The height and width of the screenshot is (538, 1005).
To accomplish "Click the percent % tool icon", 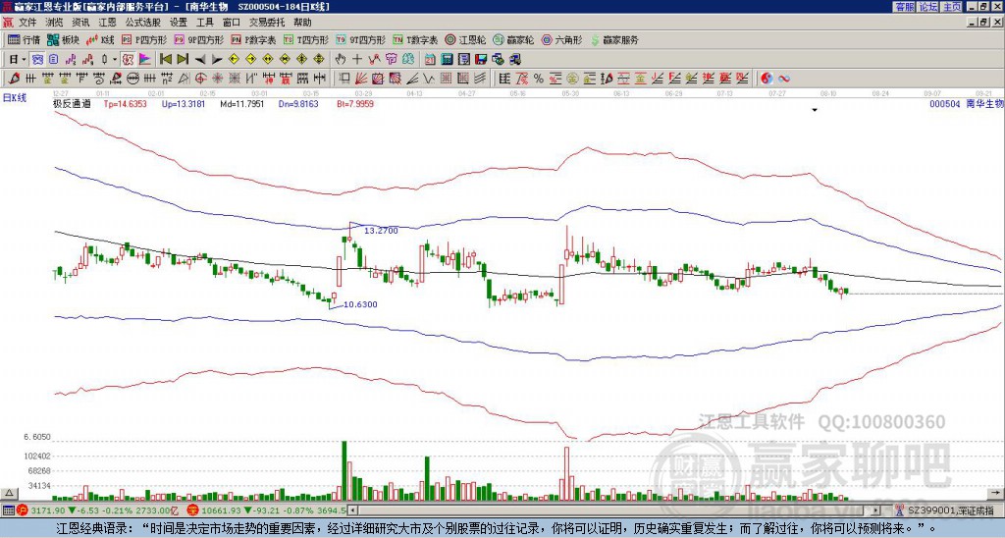I will pos(539,79).
